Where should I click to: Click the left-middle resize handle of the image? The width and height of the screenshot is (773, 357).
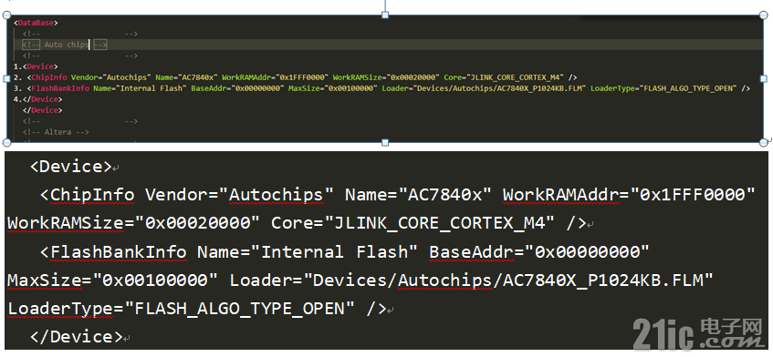coord(7,78)
